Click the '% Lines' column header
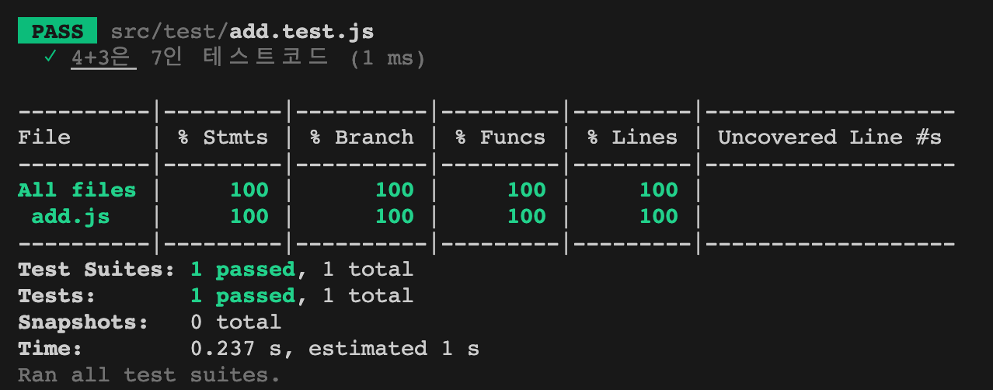 click(632, 138)
